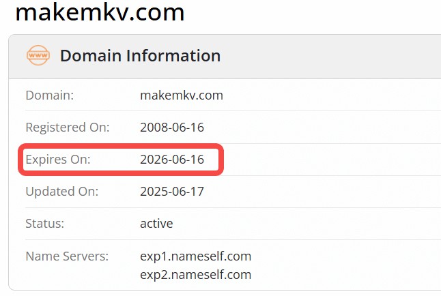The image size is (441, 296).
Task: Click the Domain: field label
Action: click(50, 95)
